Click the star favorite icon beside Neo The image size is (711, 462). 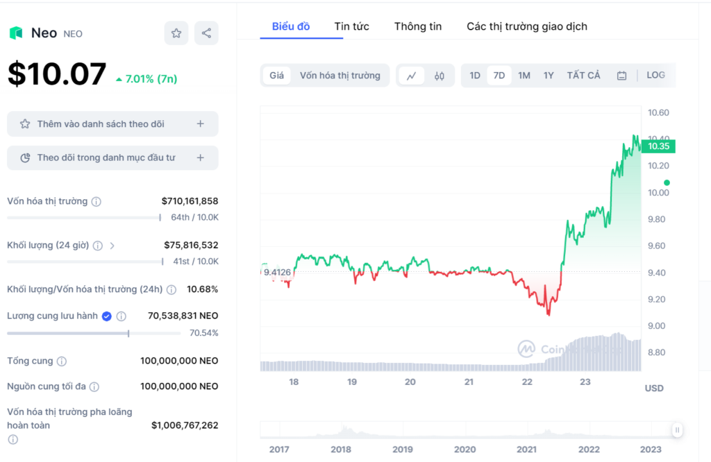tap(176, 33)
